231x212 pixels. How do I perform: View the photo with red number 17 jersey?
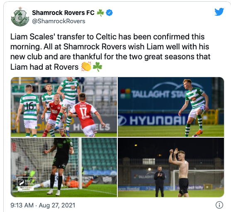tap(64, 107)
